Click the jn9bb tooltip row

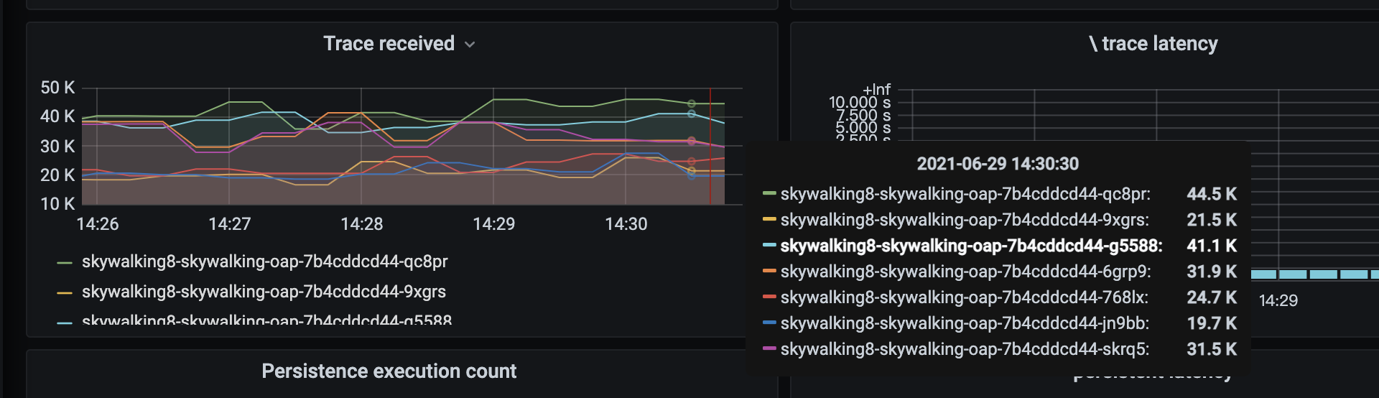[x=999, y=323]
